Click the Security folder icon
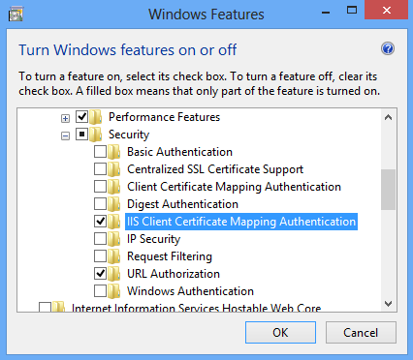The width and height of the screenshot is (413, 360). (96, 135)
